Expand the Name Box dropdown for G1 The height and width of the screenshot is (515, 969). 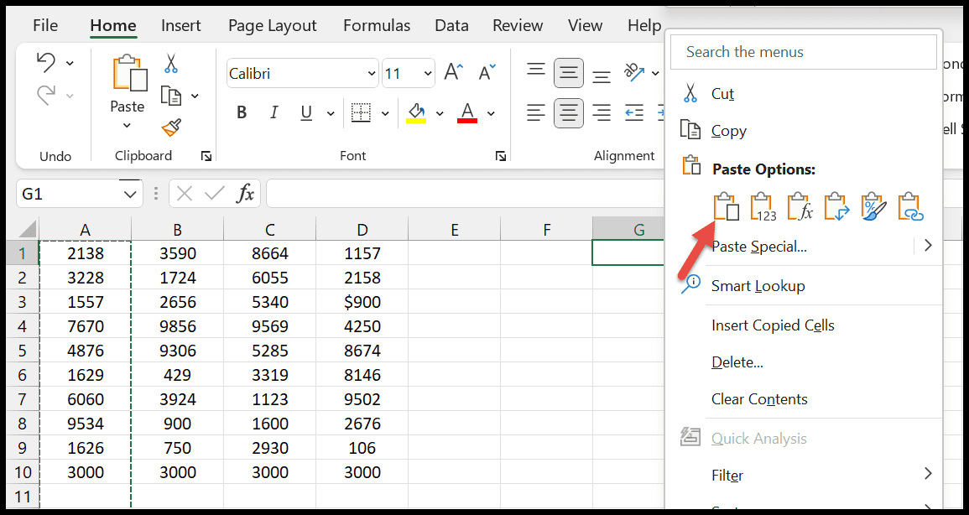(x=130, y=195)
